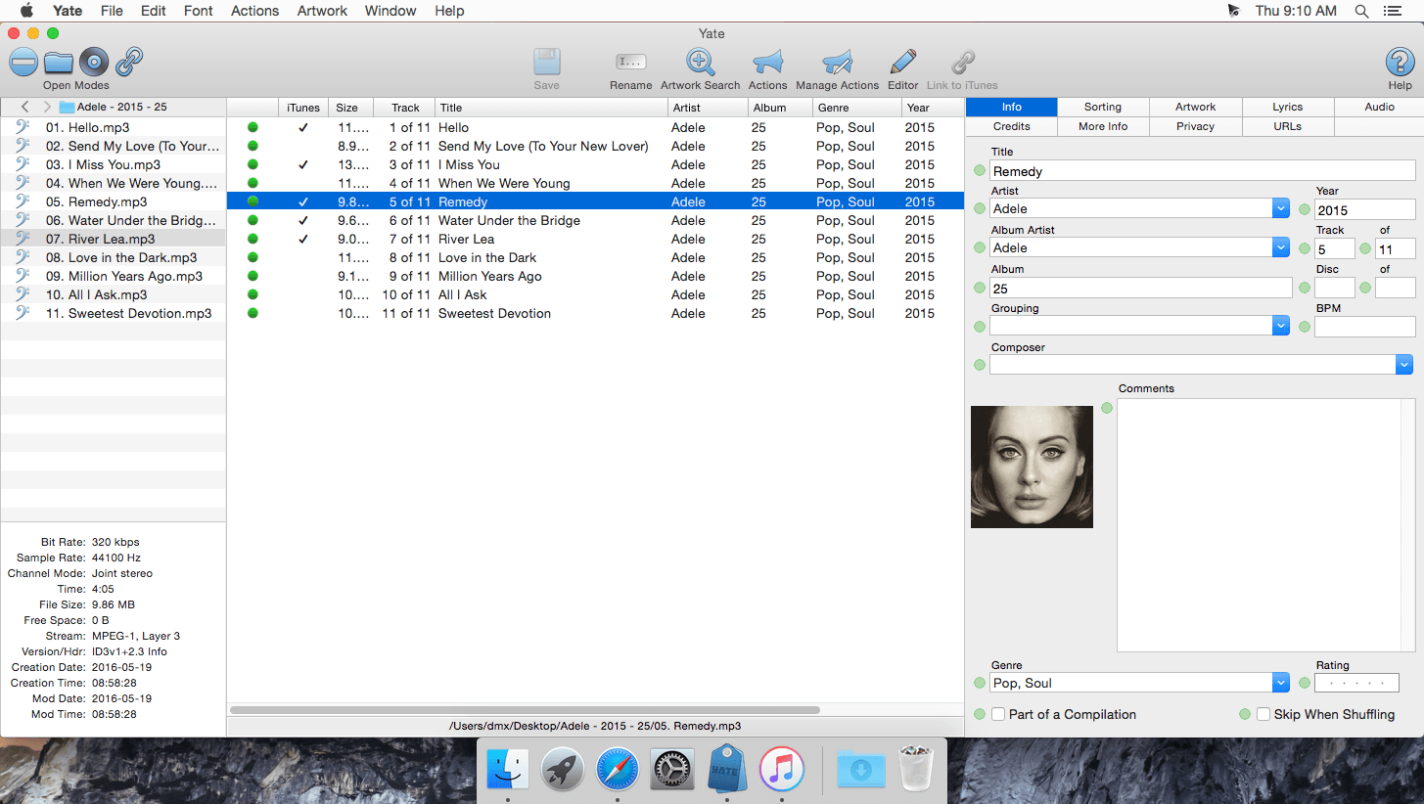Select the Sweetest Devotion track row
The height and width of the screenshot is (804, 1424).
tap(595, 313)
